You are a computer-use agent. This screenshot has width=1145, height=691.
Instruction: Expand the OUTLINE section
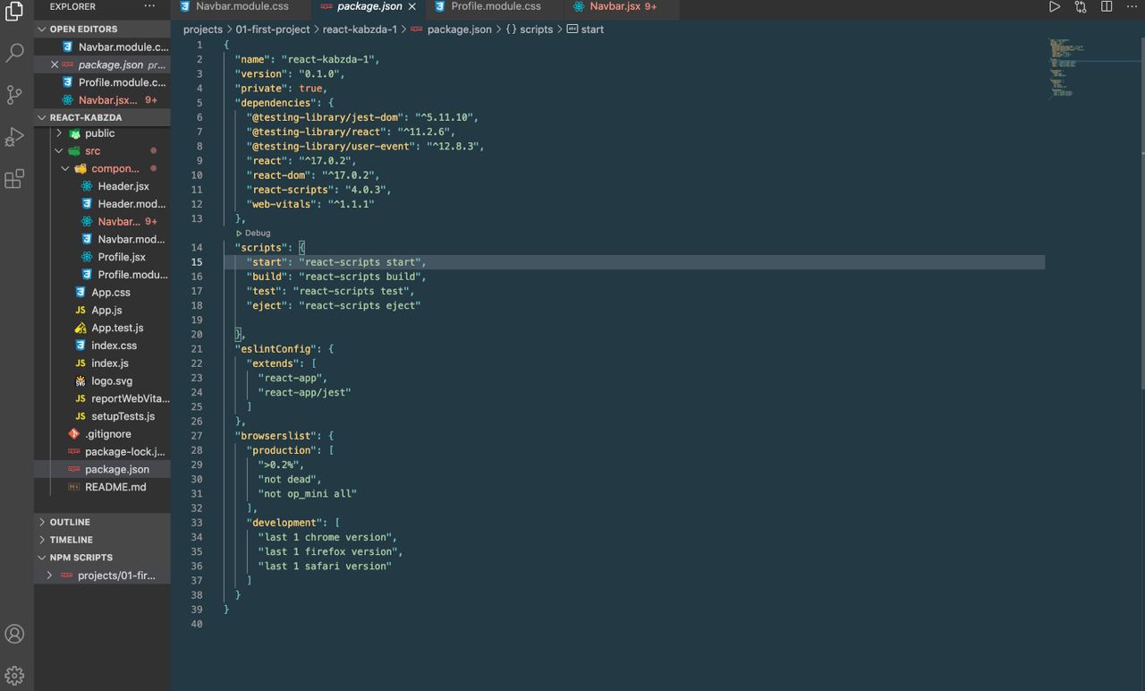[70, 522]
